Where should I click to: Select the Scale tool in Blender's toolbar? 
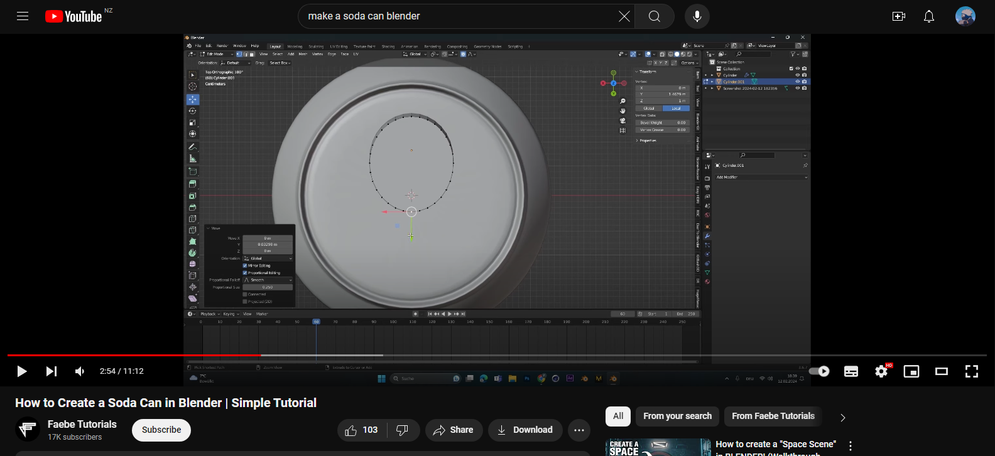(x=193, y=122)
